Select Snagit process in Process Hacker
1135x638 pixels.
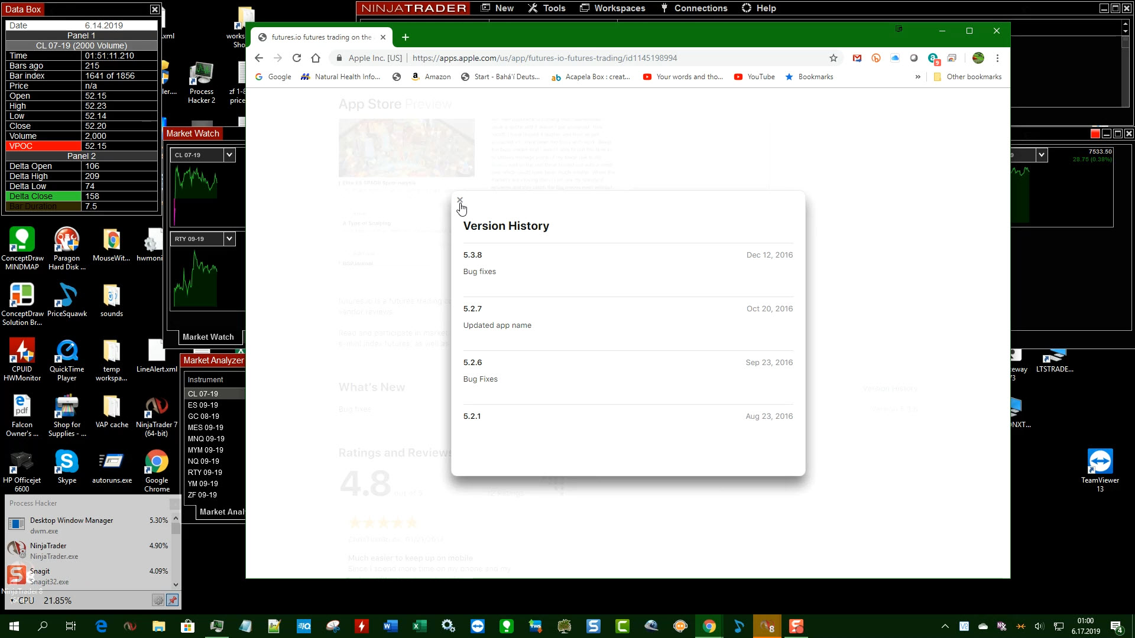89,576
